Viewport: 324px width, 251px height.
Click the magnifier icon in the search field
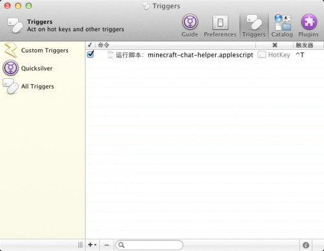click(121, 245)
